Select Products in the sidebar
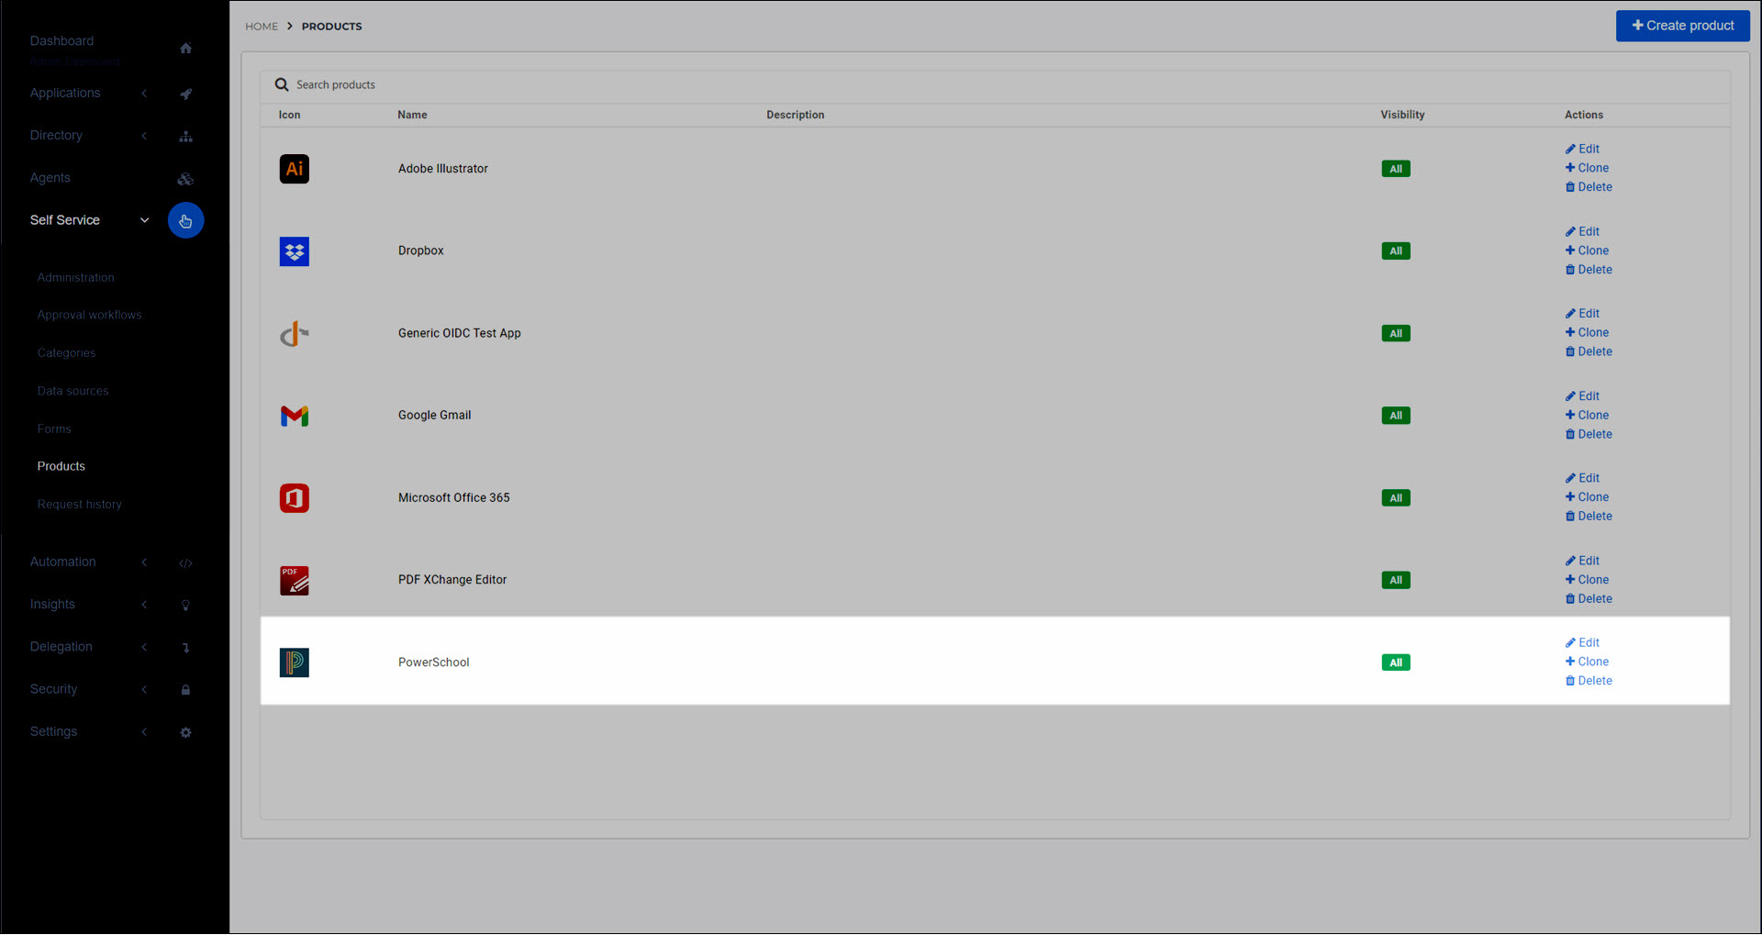 61,466
